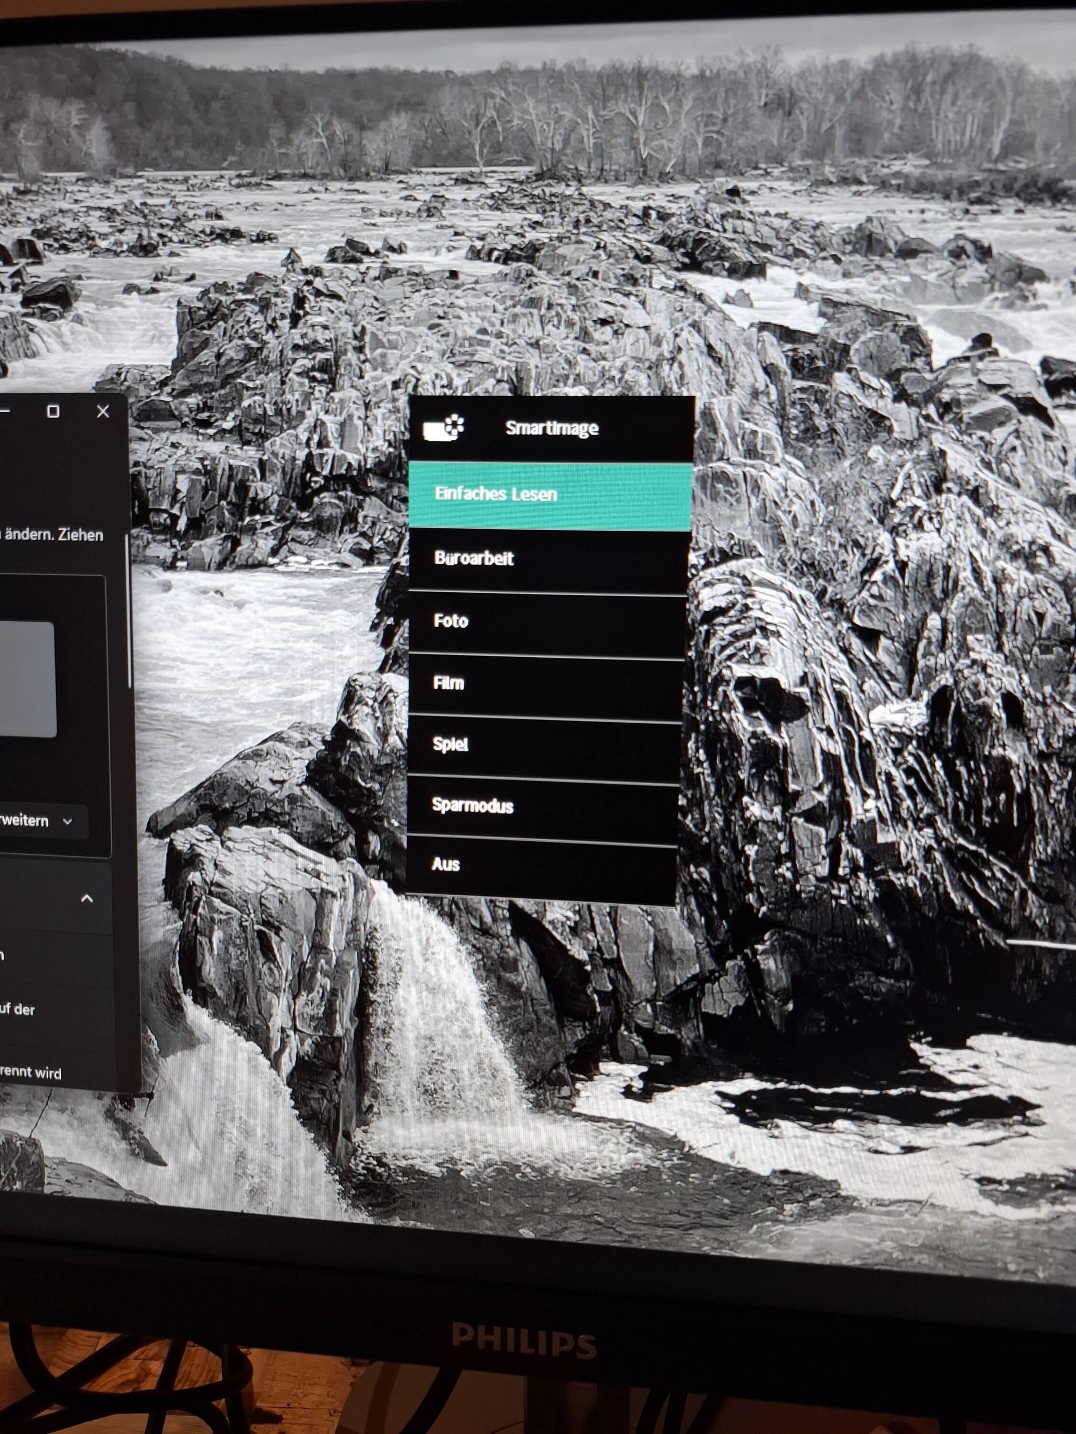Choose the Spiel preset
The width and height of the screenshot is (1076, 1434).
coord(450,744)
